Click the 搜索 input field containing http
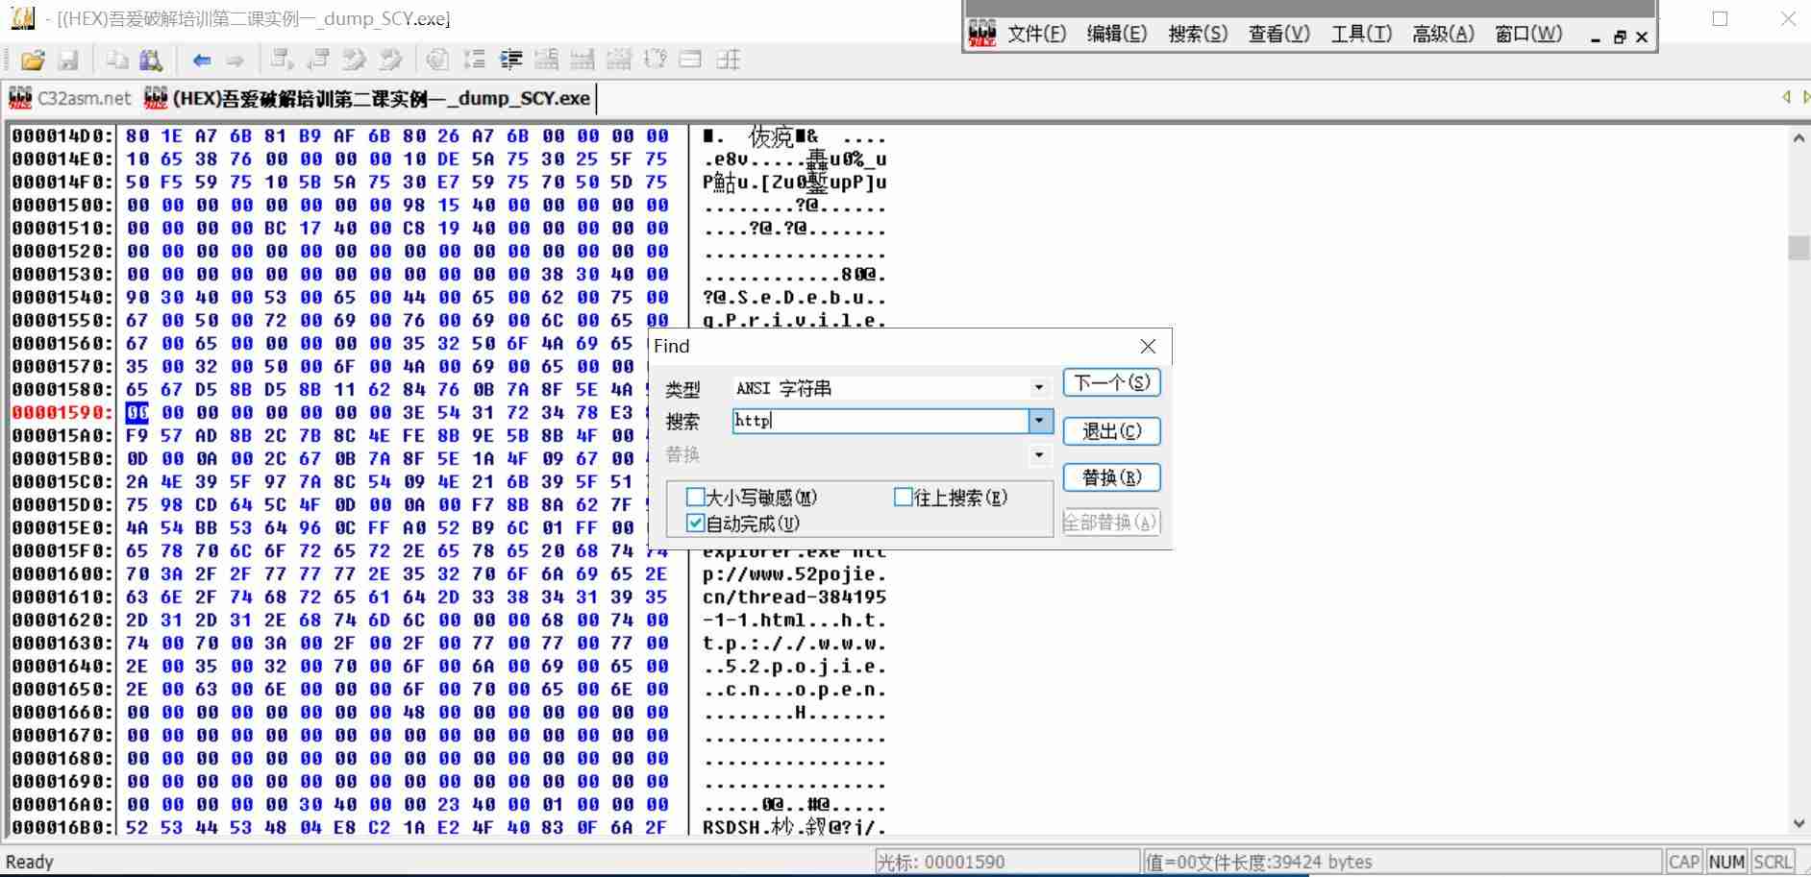The height and width of the screenshot is (877, 1811). point(880,421)
